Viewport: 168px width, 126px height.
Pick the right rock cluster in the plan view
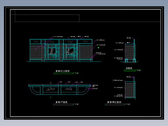[x=69, y=89]
